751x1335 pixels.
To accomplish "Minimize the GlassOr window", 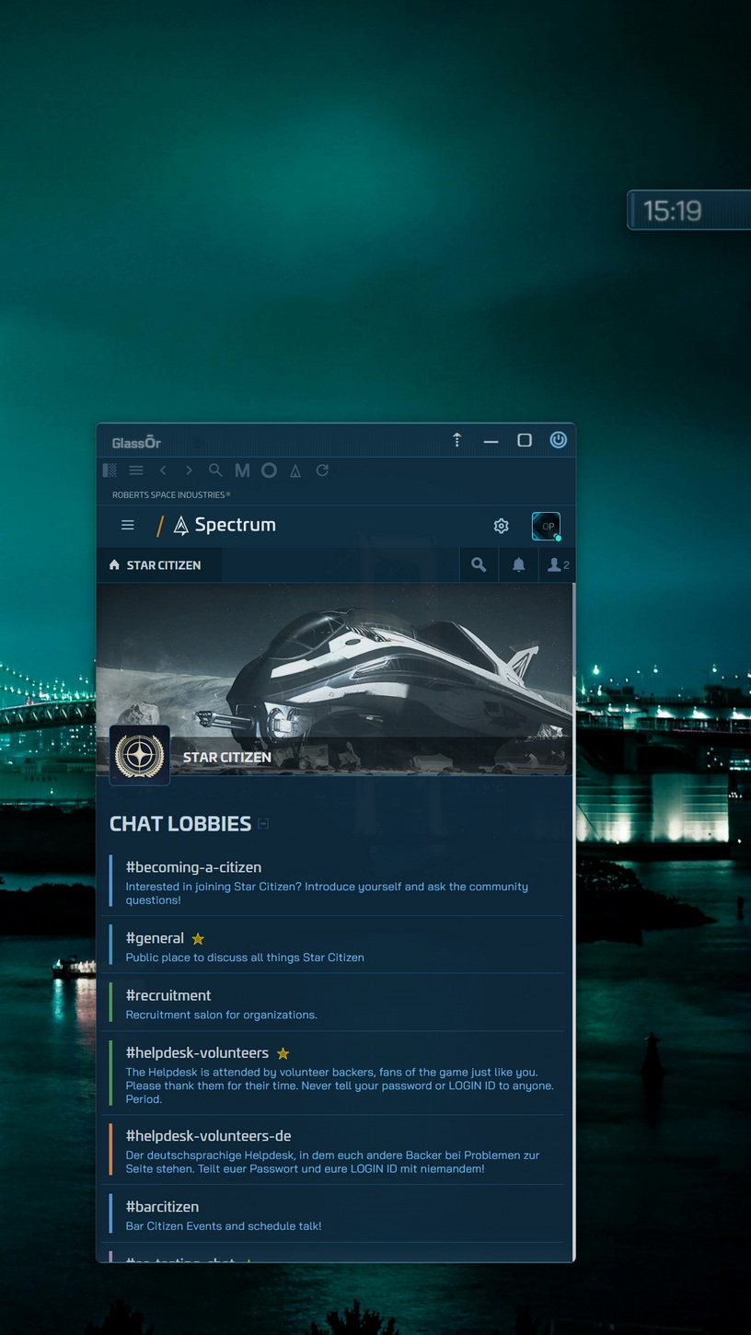I will [491, 441].
